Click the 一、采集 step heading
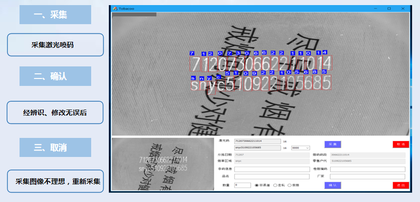 55,15
